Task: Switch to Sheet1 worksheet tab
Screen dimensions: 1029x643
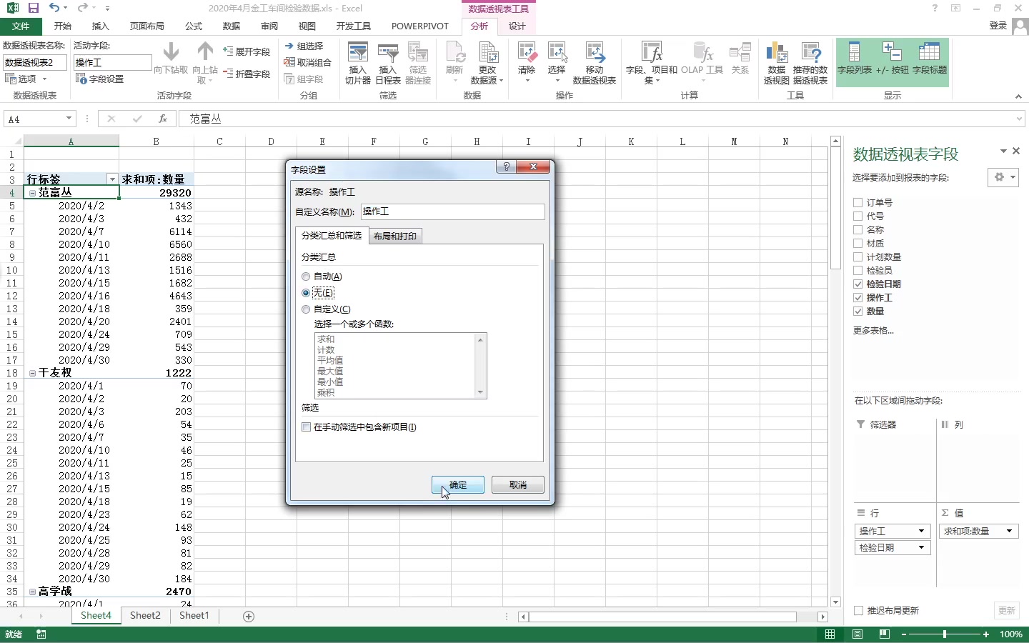Action: (194, 616)
